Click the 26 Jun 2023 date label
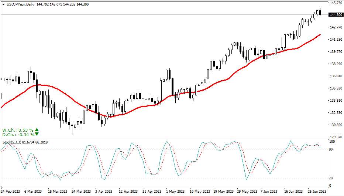Screen dimensions: 344x196 [317, 192]
